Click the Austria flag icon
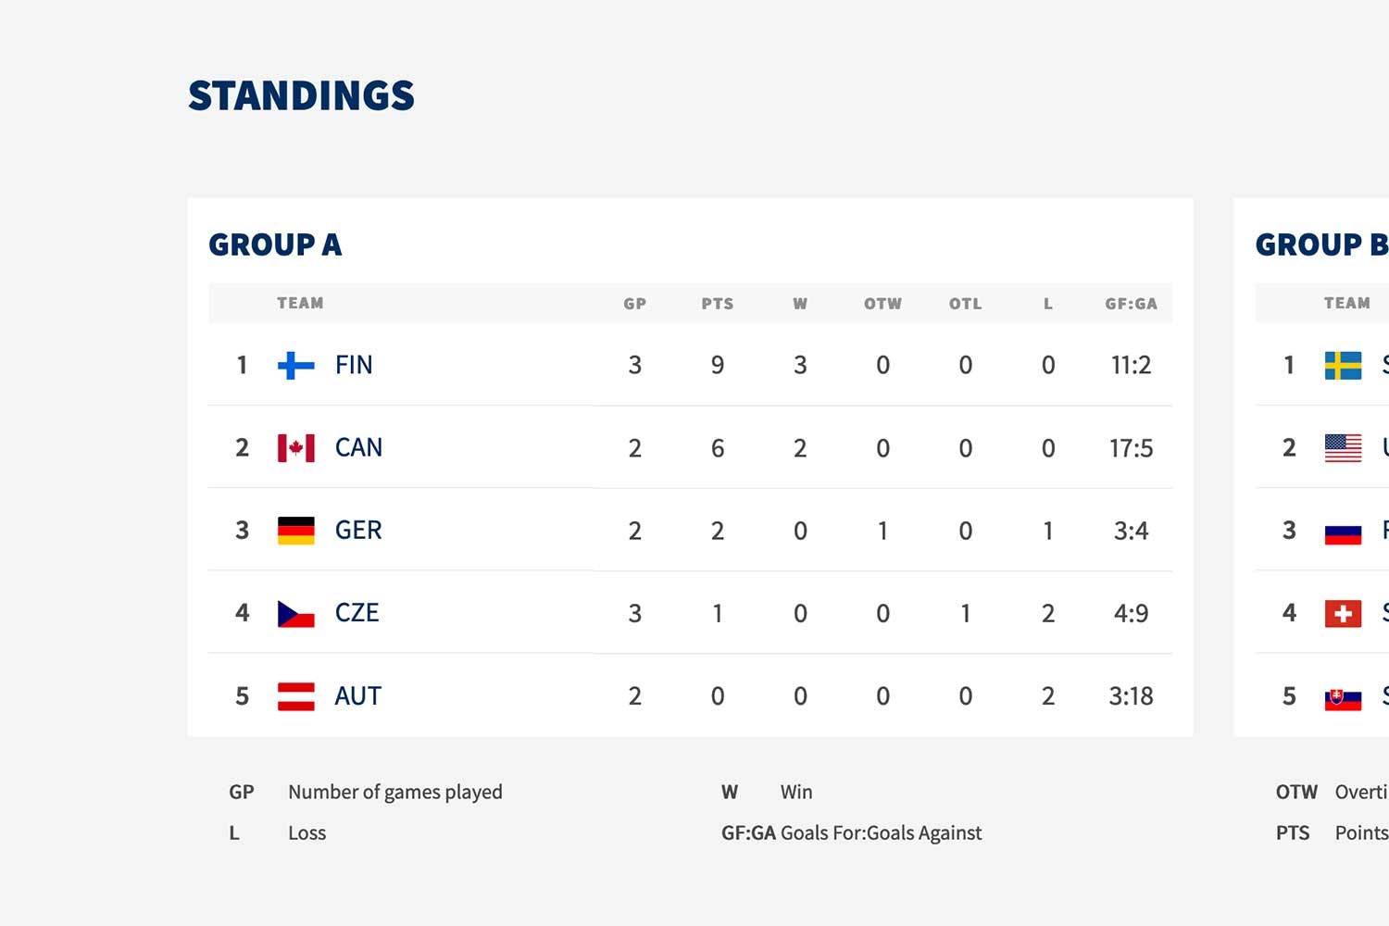1389x926 pixels. point(296,696)
